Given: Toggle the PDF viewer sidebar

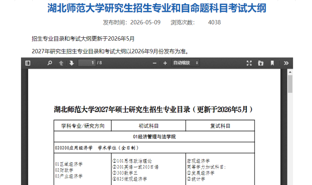Looking at the screenshot, I should pyautogui.click(x=28, y=63).
